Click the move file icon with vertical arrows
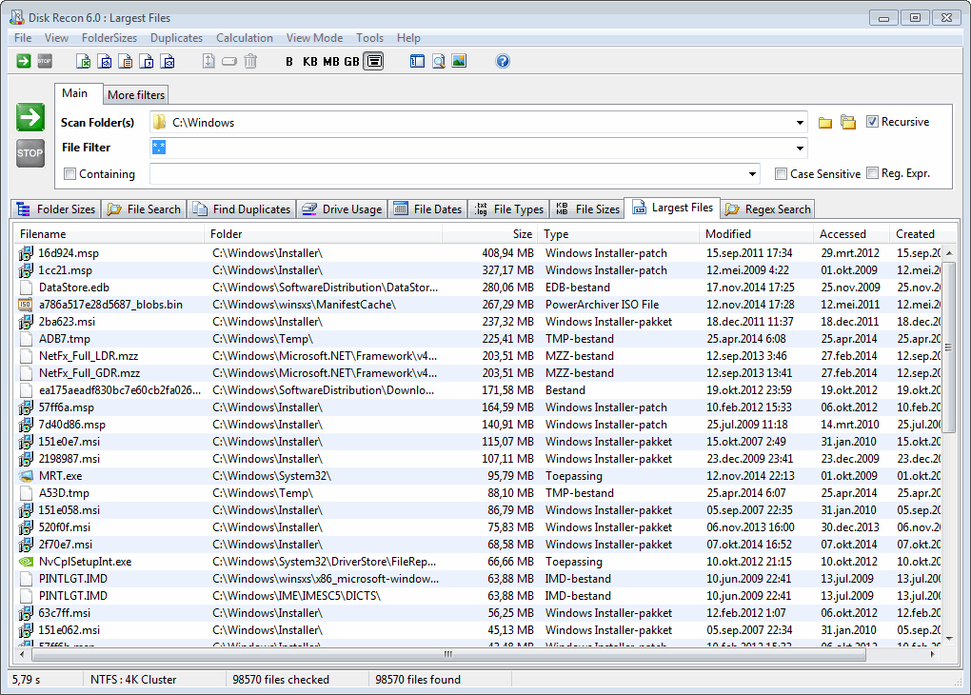The width and height of the screenshot is (971, 695). point(208,61)
